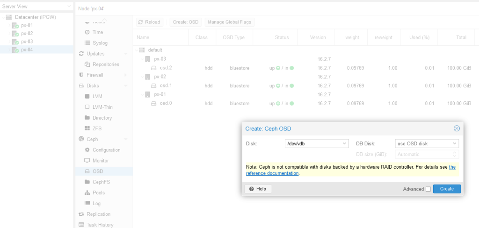The width and height of the screenshot is (479, 228).
Task: Collapse the px-03 host tree node
Action: (x=142, y=59)
